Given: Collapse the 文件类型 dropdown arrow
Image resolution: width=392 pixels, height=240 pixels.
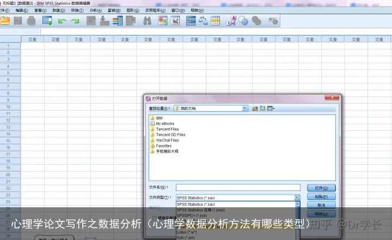Looking at the screenshot, I should pyautogui.click(x=297, y=197).
